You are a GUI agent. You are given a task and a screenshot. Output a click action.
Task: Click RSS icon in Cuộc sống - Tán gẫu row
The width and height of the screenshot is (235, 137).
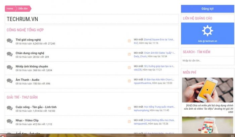pyautogui.click(x=129, y=108)
